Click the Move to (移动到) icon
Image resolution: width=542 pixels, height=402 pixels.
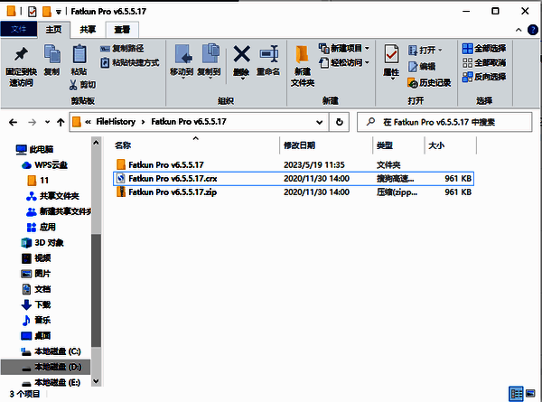(x=182, y=60)
